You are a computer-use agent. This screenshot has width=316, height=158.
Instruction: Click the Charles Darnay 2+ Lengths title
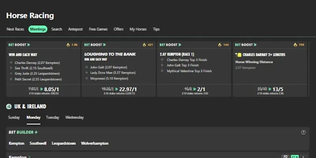point(264,55)
